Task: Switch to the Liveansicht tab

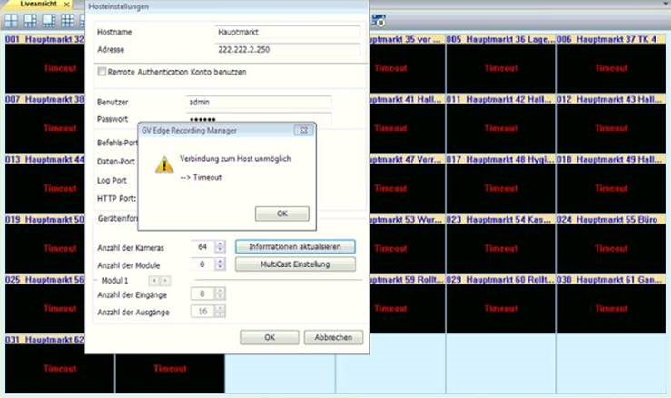Action: coord(38,4)
